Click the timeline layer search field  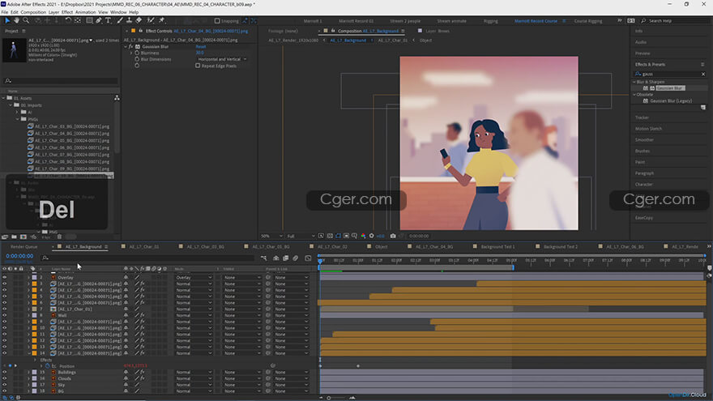coord(147,258)
